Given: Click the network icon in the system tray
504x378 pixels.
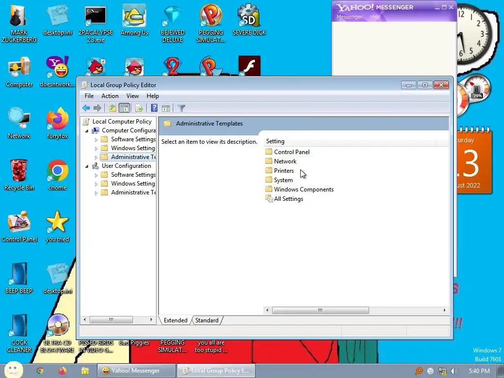Looking at the screenshot, I should 442,371.
